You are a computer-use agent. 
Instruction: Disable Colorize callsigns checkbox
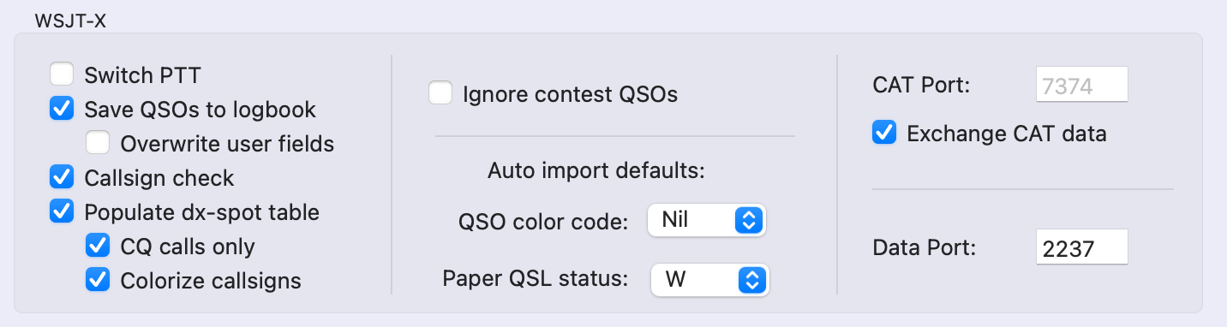[98, 280]
